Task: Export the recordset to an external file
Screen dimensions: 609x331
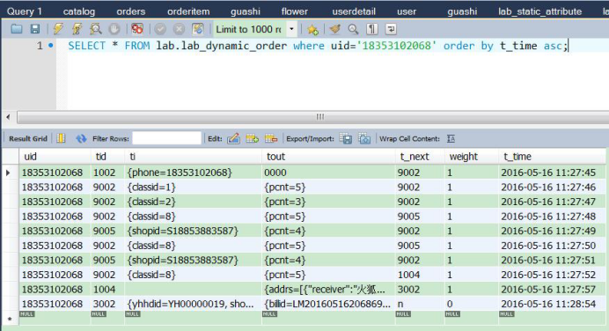Action: [x=346, y=138]
